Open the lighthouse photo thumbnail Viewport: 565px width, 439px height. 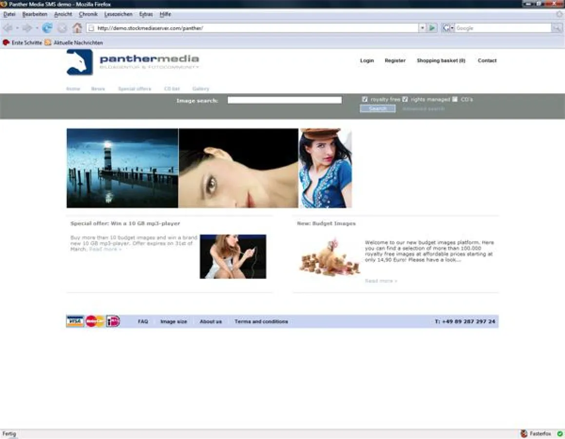(x=122, y=168)
